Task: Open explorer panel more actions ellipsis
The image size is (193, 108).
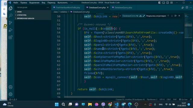Action: click(48, 7)
